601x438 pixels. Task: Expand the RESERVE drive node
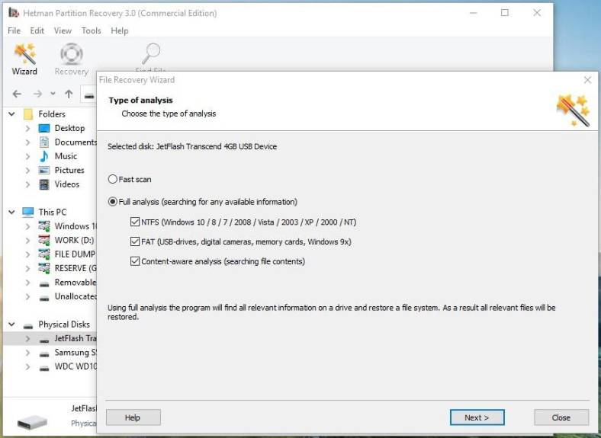27,268
